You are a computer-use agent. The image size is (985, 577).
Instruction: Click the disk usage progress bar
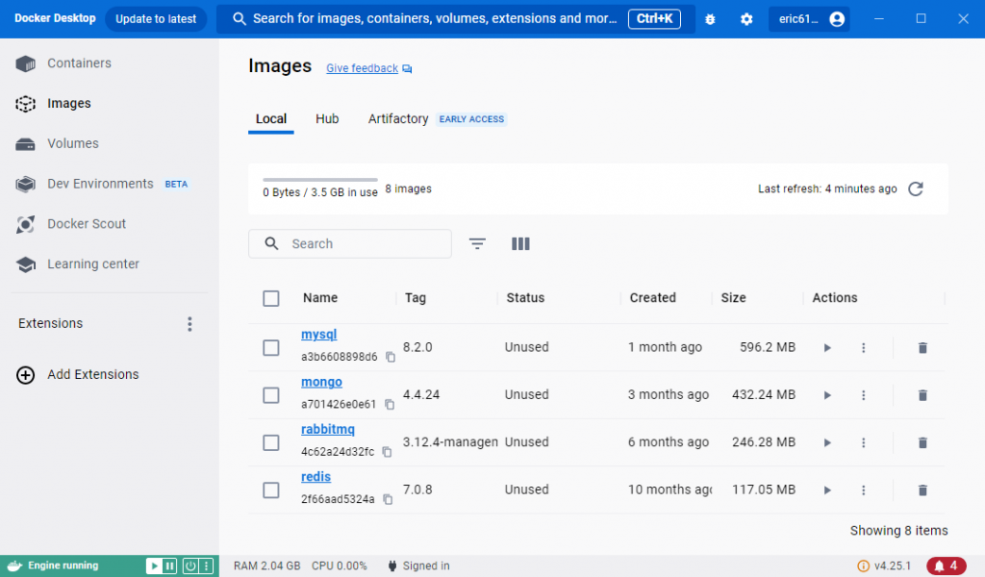[319, 180]
